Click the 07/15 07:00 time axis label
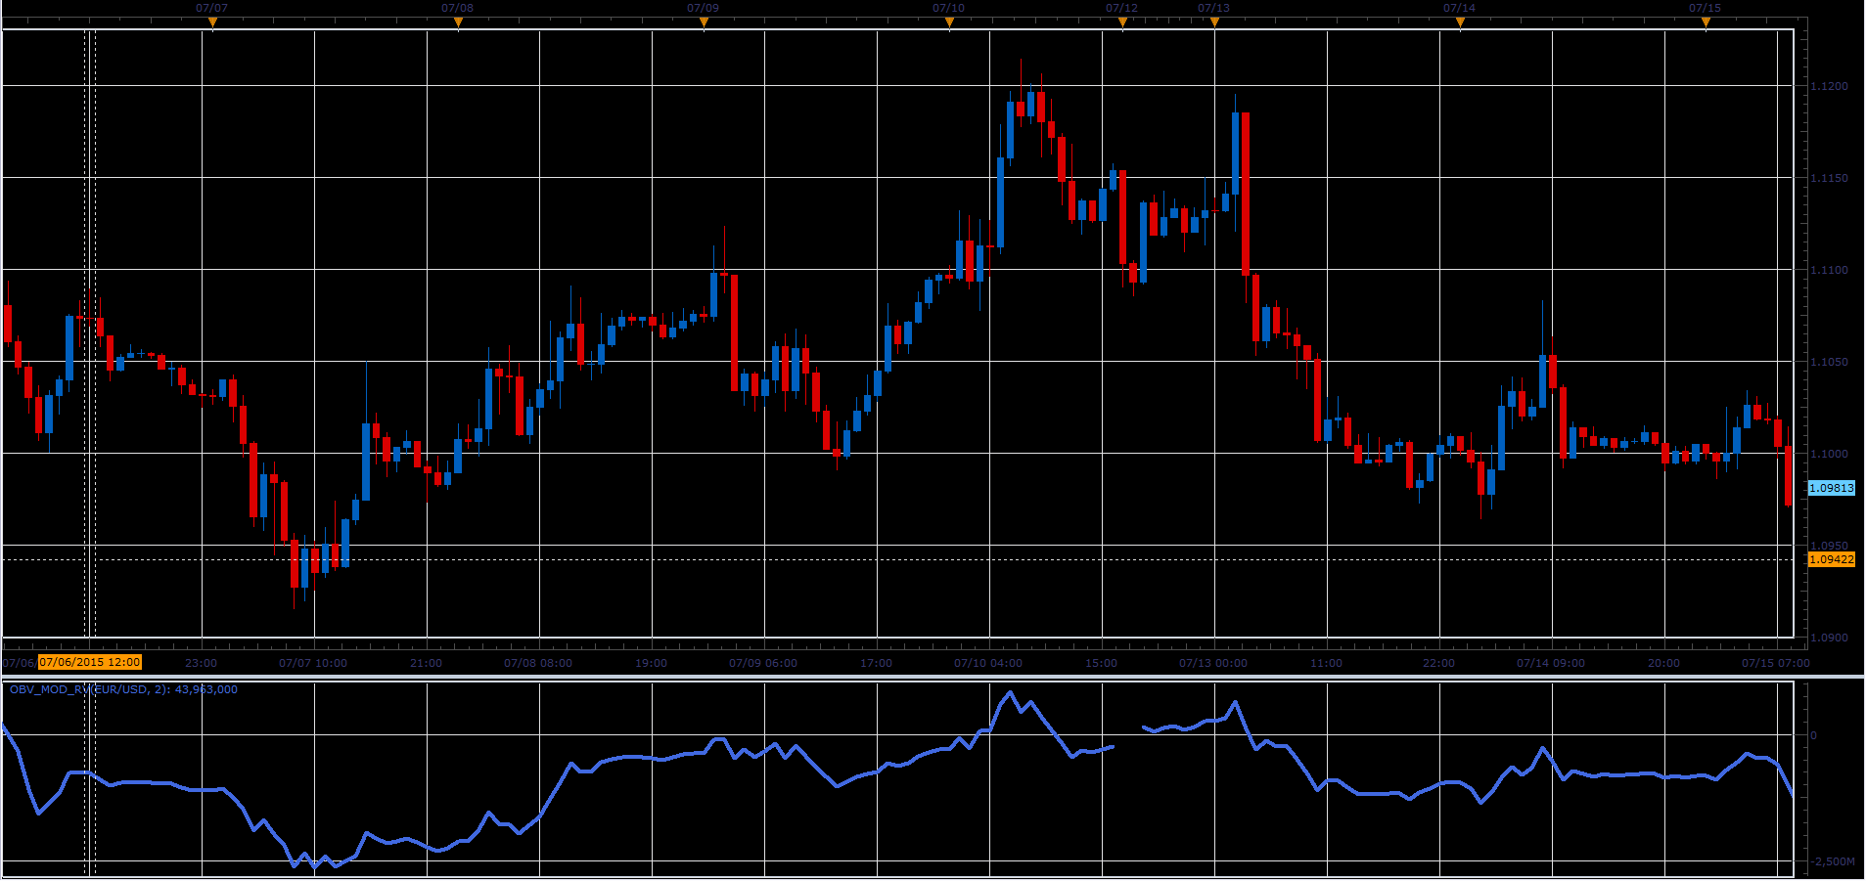 click(x=1776, y=663)
